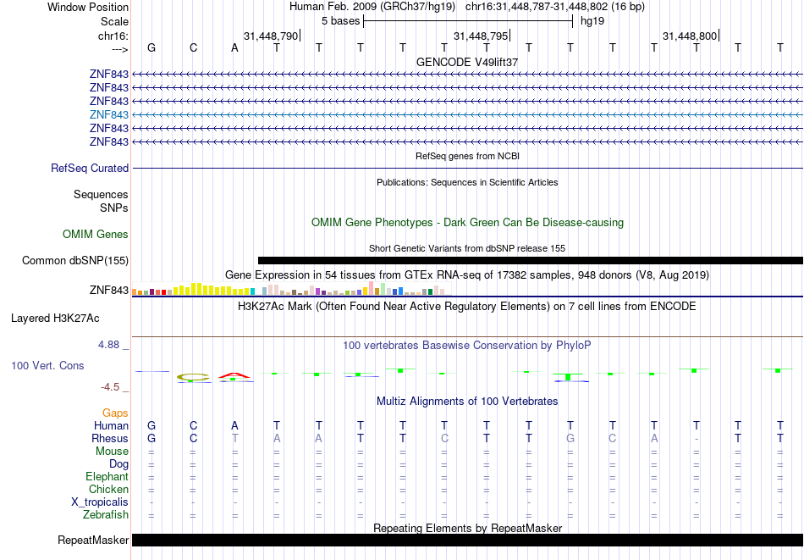
Task: Click '100 vertebrates Basewise Conservation by PhyloP'
Action: tap(467, 346)
